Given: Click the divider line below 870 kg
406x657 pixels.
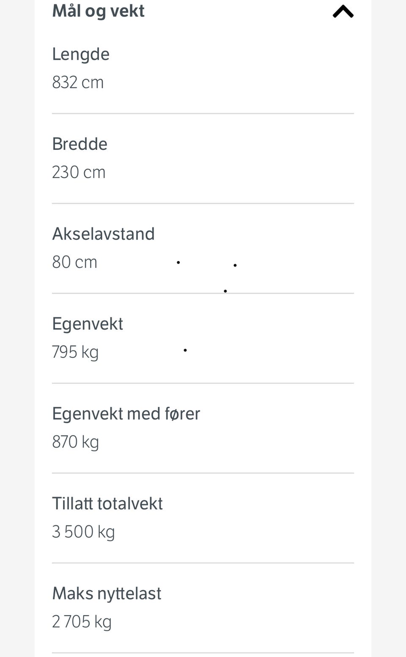Looking at the screenshot, I should (203, 473).
